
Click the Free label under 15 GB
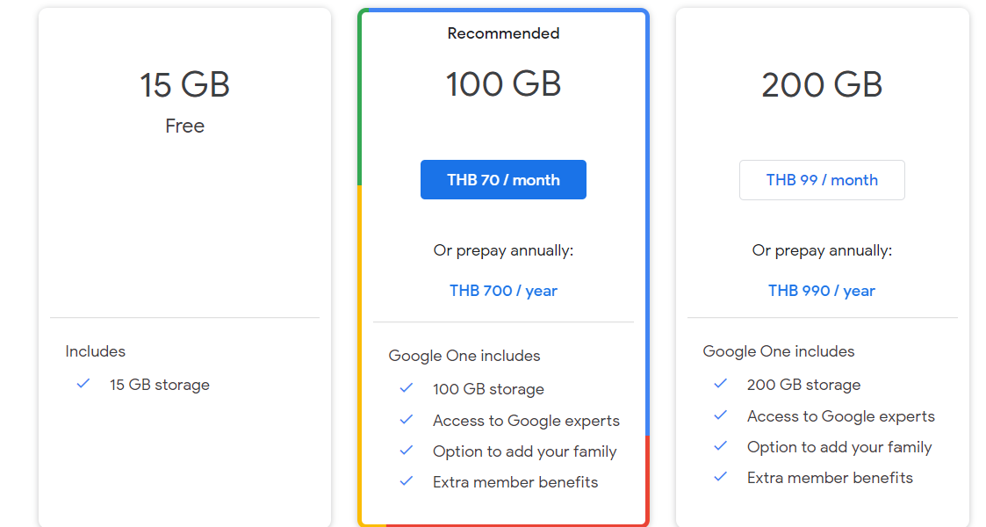(185, 126)
